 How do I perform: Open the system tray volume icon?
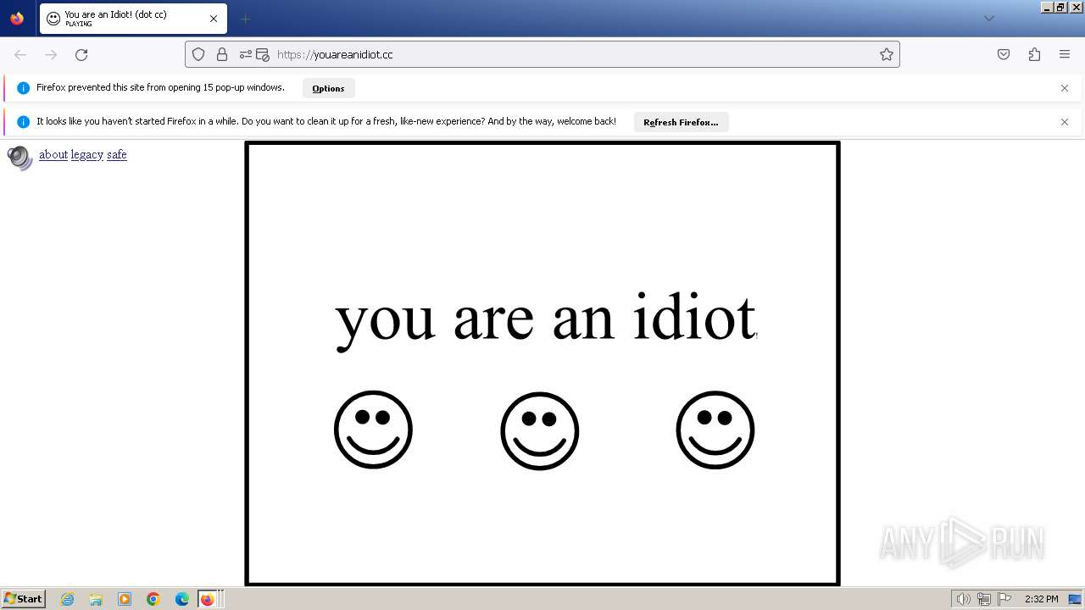coord(963,599)
